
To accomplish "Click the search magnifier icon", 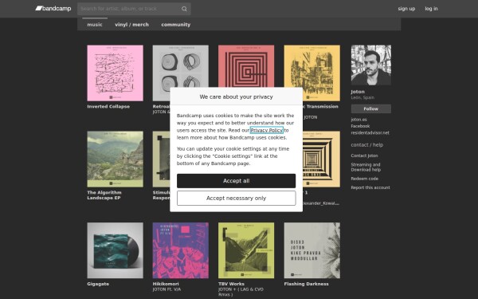I will pyautogui.click(x=184, y=9).
